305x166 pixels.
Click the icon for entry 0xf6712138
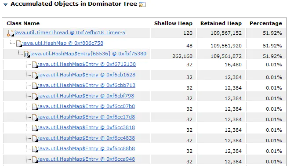tap(35, 65)
